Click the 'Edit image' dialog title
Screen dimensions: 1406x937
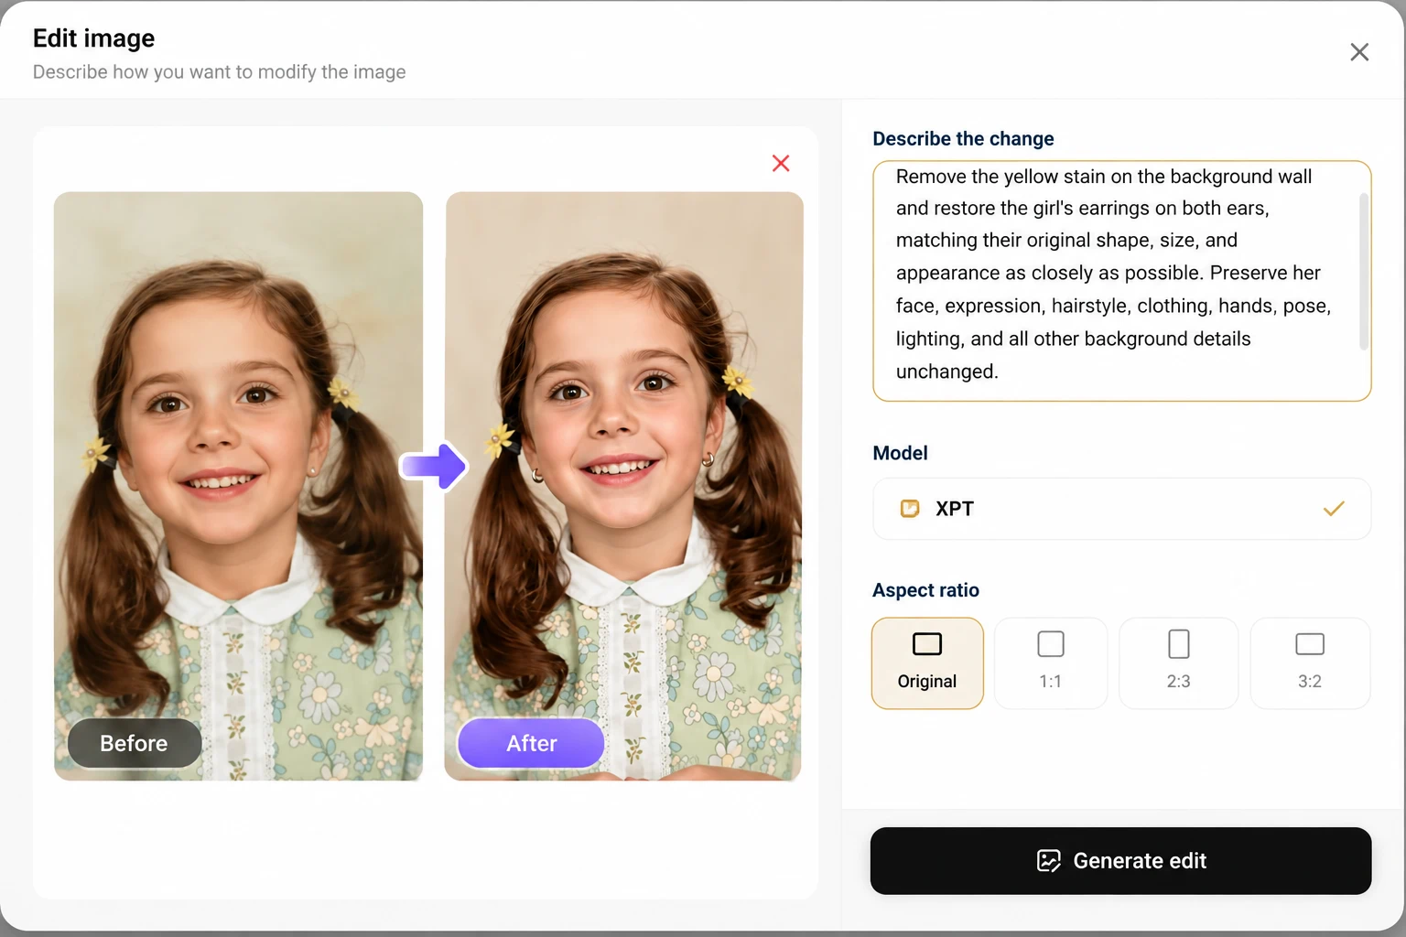tap(94, 38)
